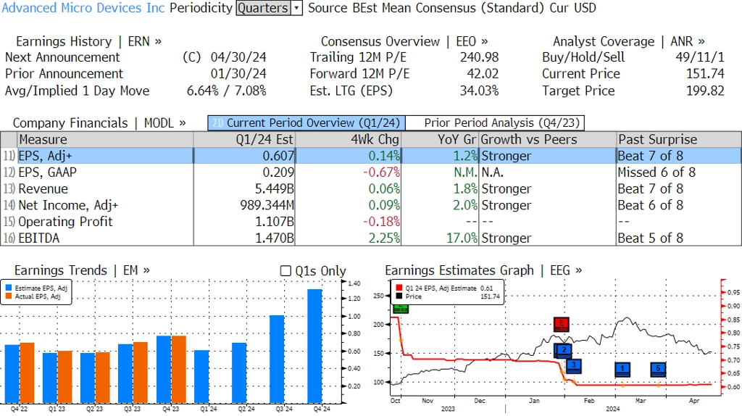This screenshot has width=742, height=416.
Task: Click the blue marker numbered 2
Action: pyautogui.click(x=563, y=351)
